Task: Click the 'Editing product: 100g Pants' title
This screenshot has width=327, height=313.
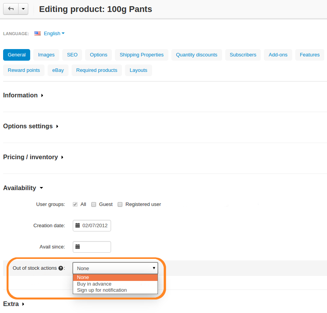Action: (x=96, y=9)
